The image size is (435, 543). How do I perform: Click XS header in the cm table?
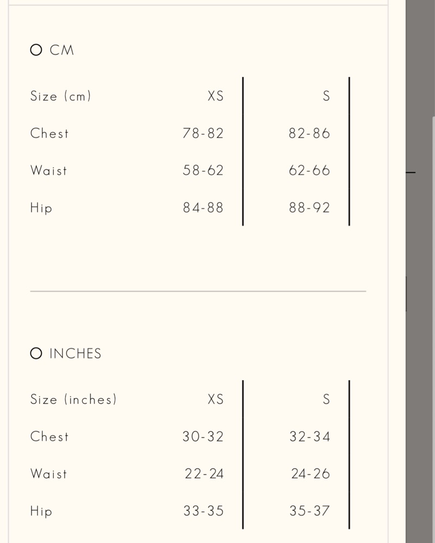pyautogui.click(x=216, y=96)
